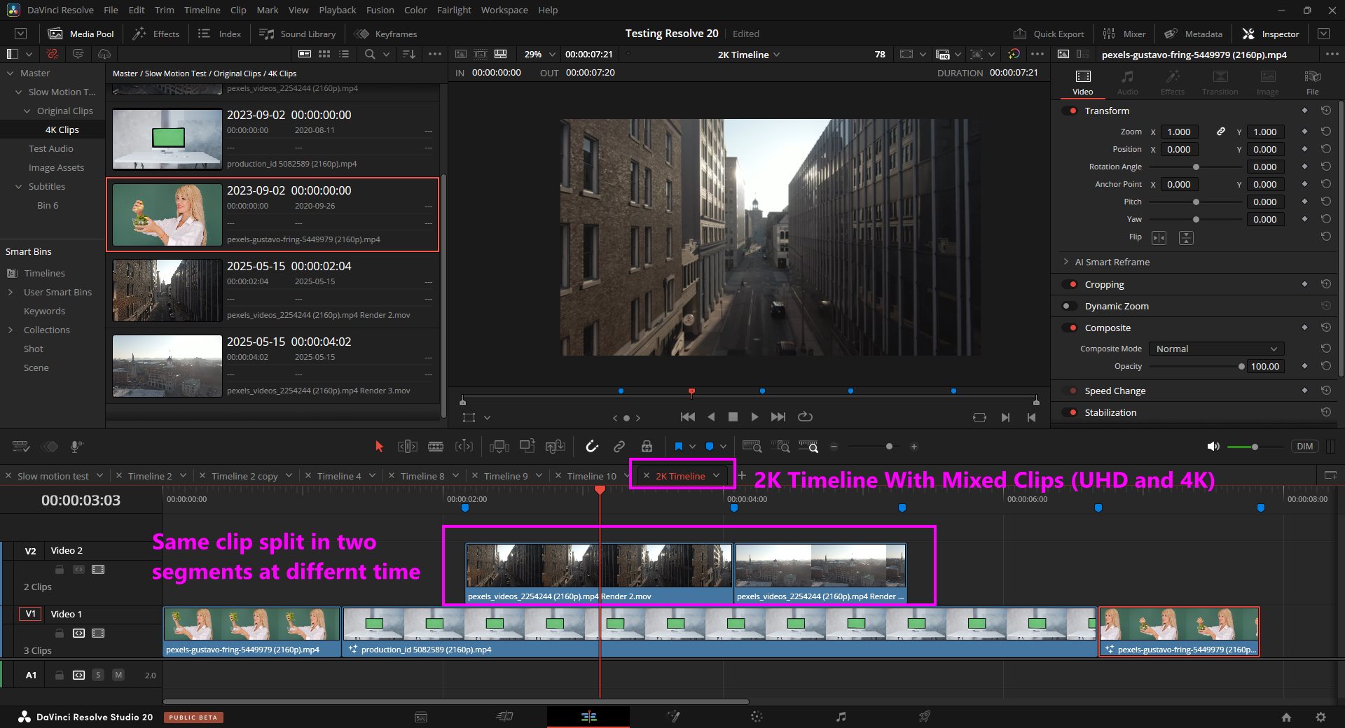Open the Metadata panel
Viewport: 1345px width, 728px height.
[x=1194, y=34]
